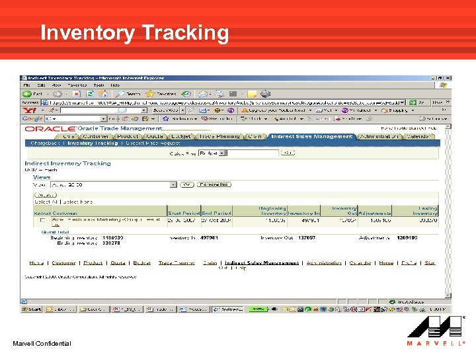Click the footer Customer link
This screenshot has height=357, width=476.
pos(63,263)
